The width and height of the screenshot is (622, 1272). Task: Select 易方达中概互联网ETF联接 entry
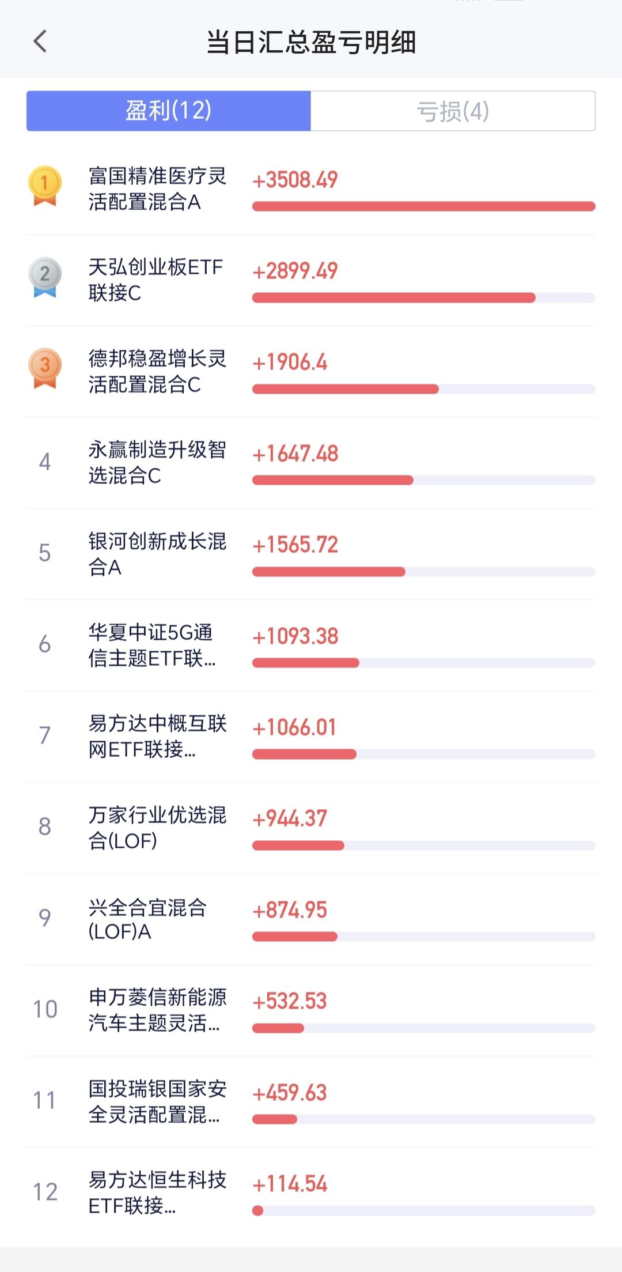(x=311, y=737)
